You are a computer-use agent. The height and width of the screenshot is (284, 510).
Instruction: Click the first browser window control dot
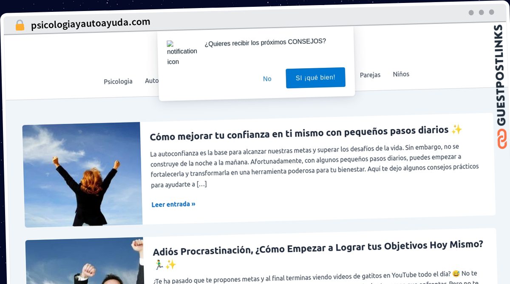471,13
